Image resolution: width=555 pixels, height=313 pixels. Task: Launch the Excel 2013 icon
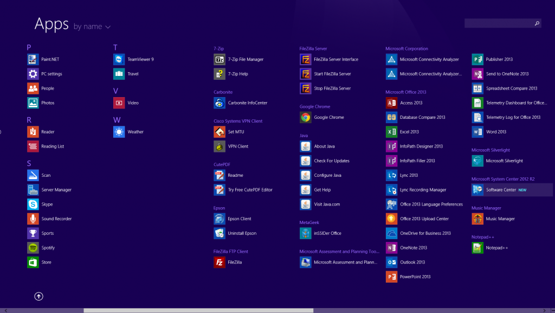391,132
